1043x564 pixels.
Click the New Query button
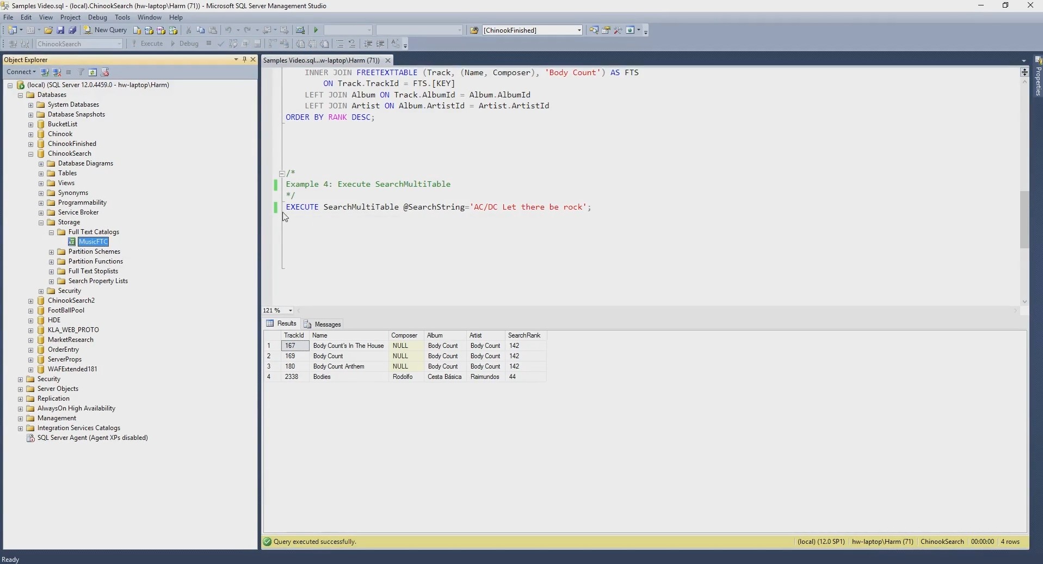[x=106, y=30]
